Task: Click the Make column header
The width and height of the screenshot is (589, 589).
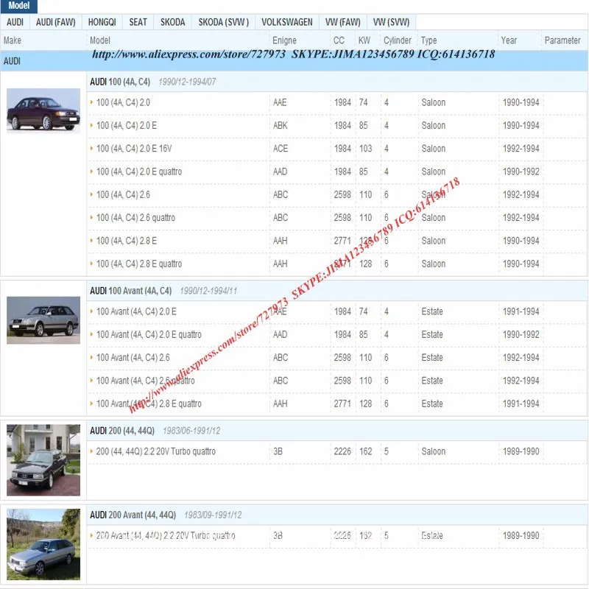Action: pos(13,40)
